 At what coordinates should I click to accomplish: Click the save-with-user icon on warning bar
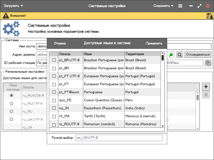pyautogui.click(x=209, y=16)
